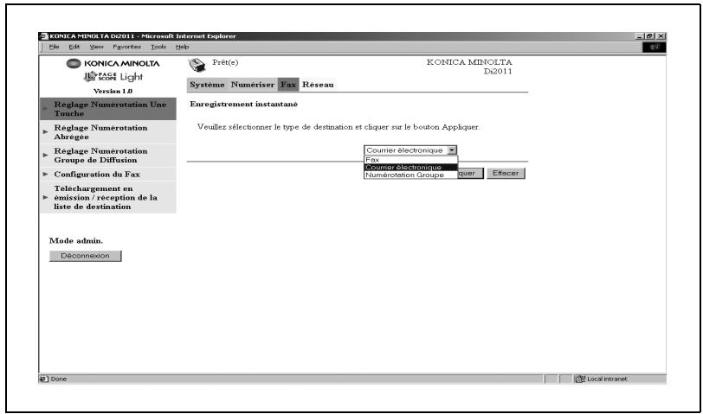
Task: Click the Local intranet zone icon
Action: (580, 379)
